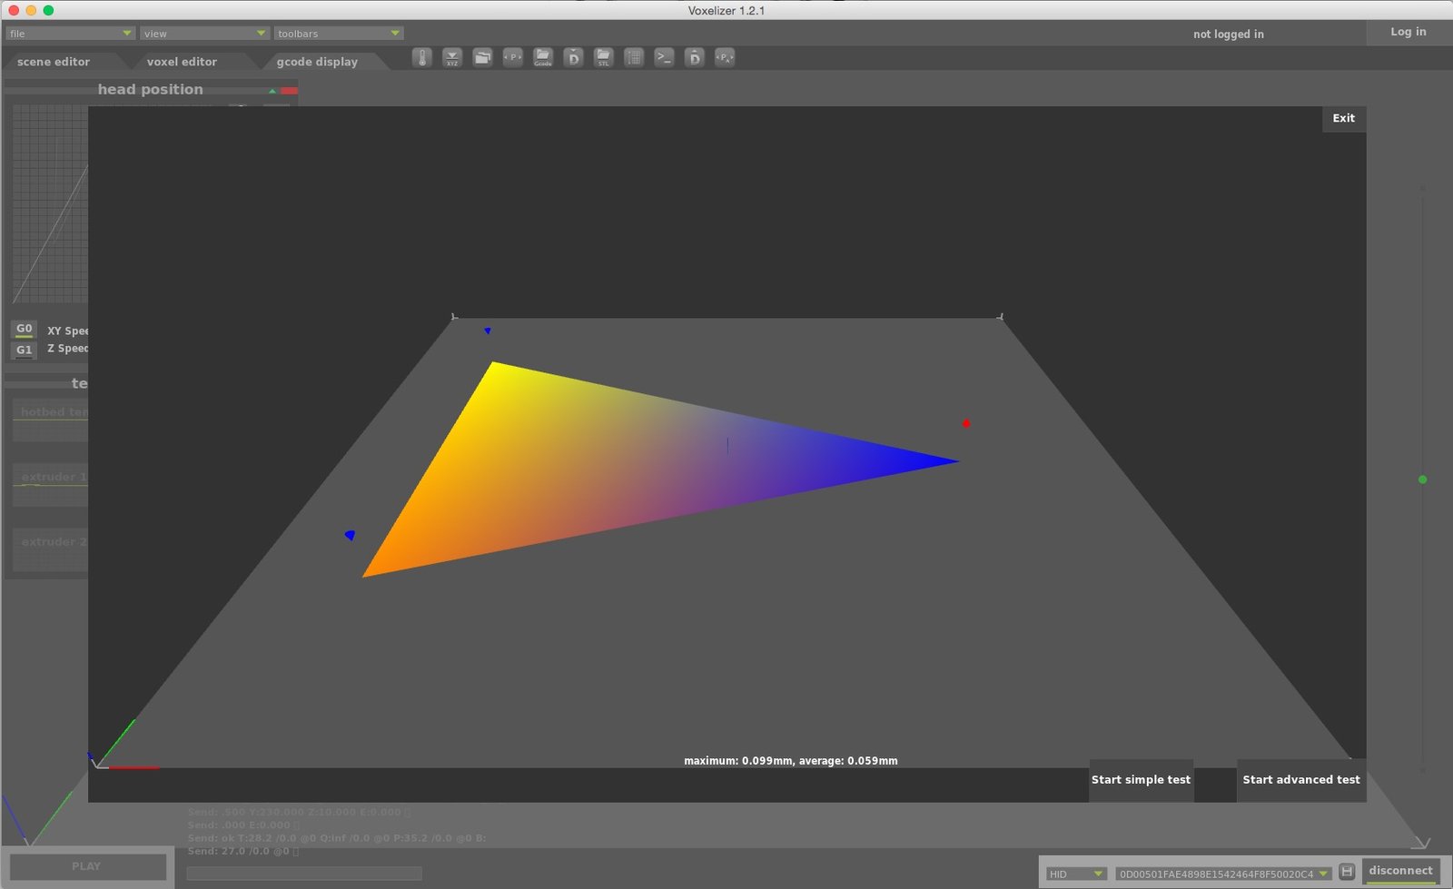Viewport: 1453px width, 889px height.
Task: Click the green handle on right vertical slider
Action: point(1422,479)
